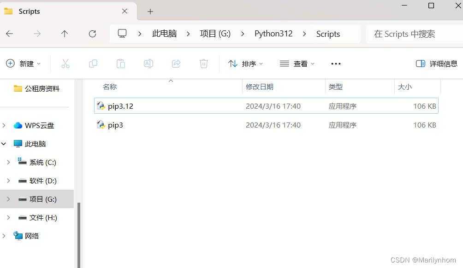
Task: Click the Copy icon in toolbar
Action: (x=93, y=64)
